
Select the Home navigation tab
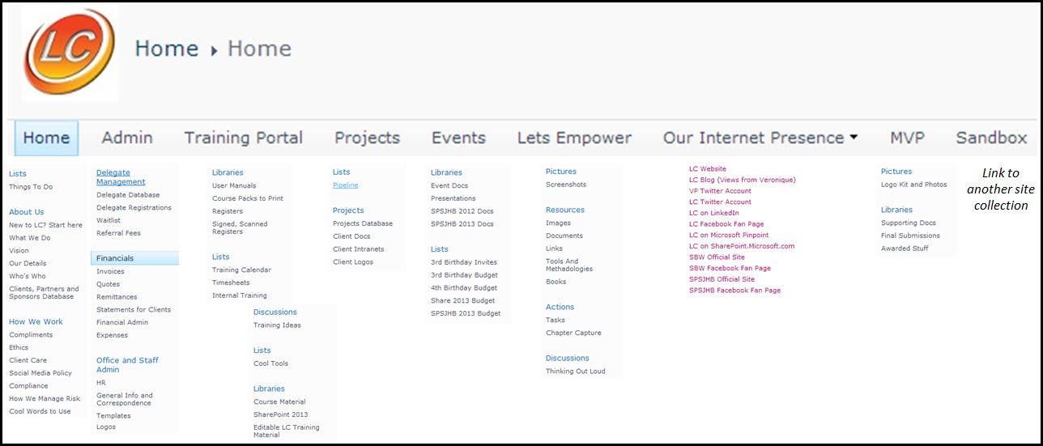pos(46,138)
